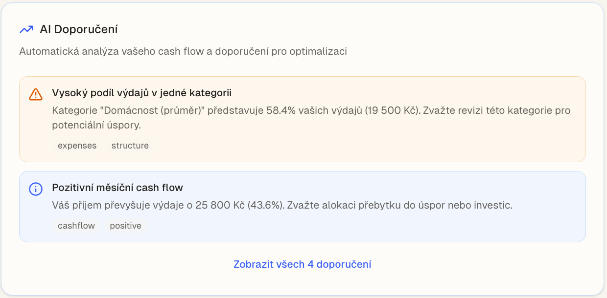Screen dimensions: 607x298
Task: Click the circled 'i' symbol on the positive recommendation
Action: click(x=36, y=189)
